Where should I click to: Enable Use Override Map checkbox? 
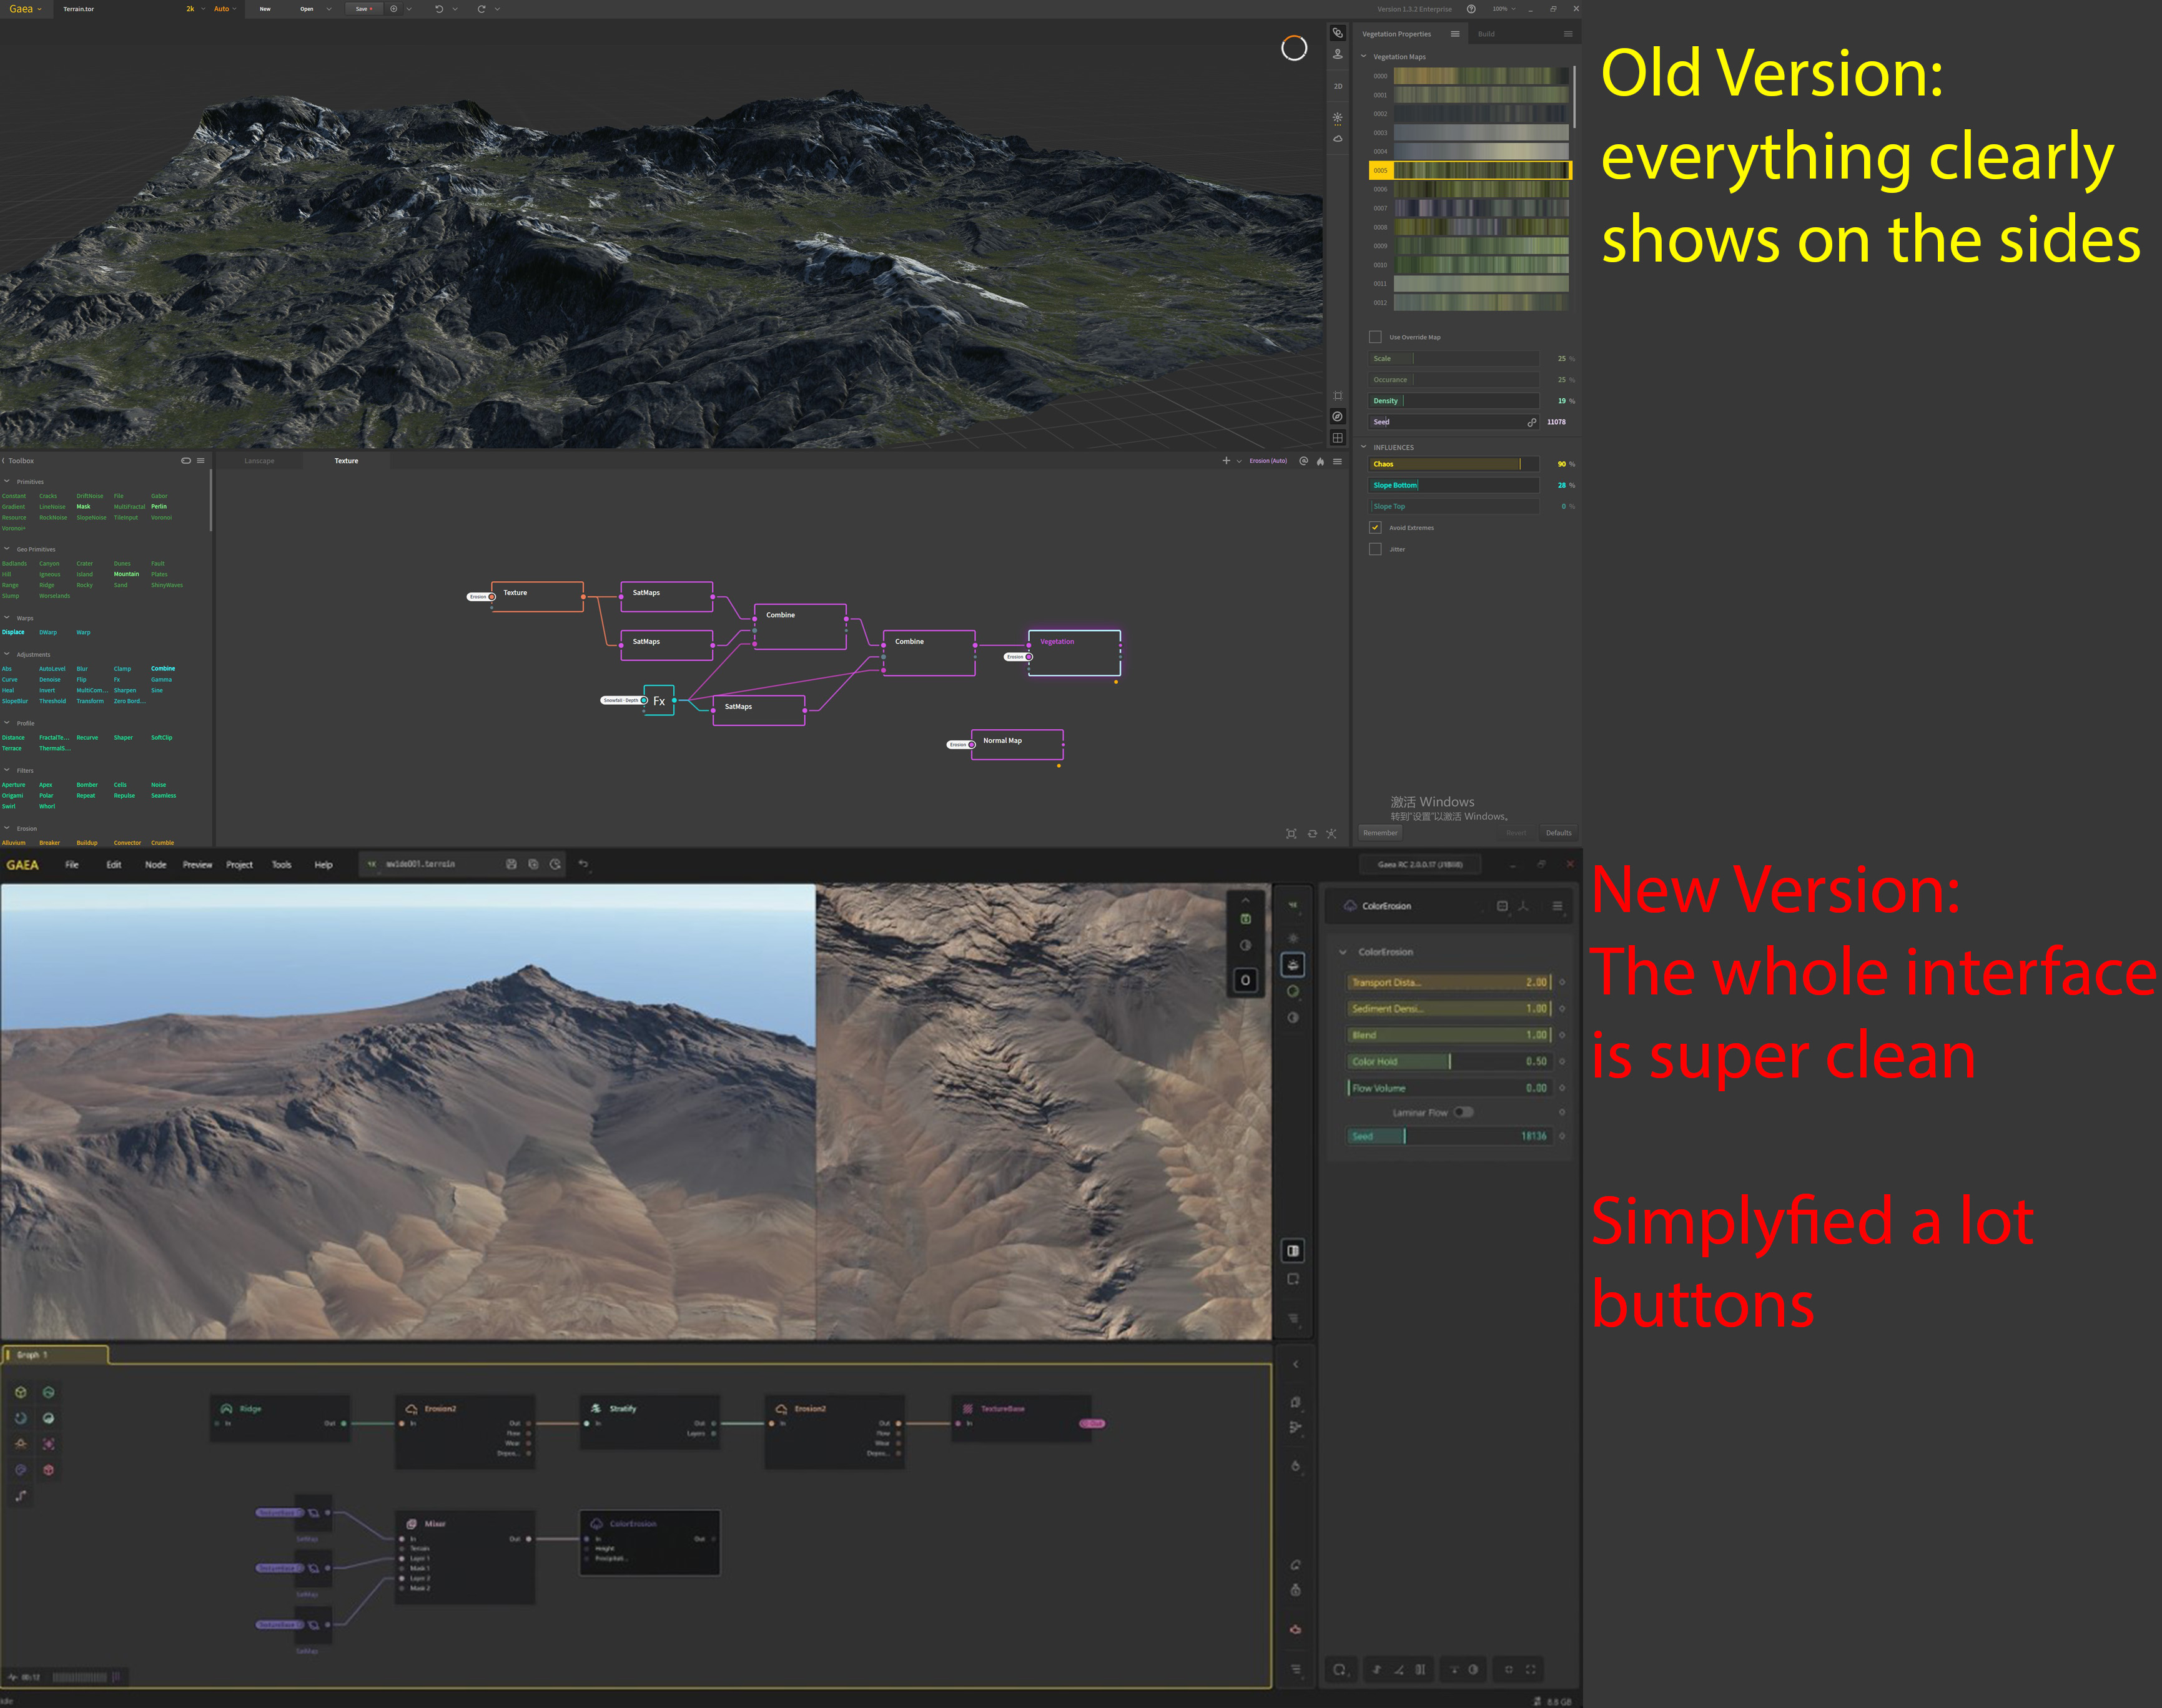pos(1375,337)
